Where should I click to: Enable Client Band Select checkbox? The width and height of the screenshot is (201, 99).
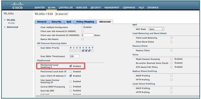pyautogui.click(x=171, y=42)
